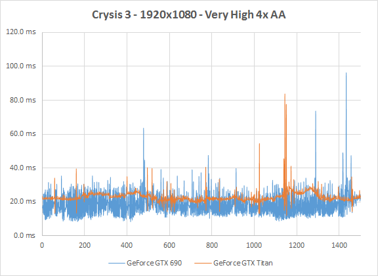Click the 1000 x-axis label

pyautogui.click(x=254, y=245)
